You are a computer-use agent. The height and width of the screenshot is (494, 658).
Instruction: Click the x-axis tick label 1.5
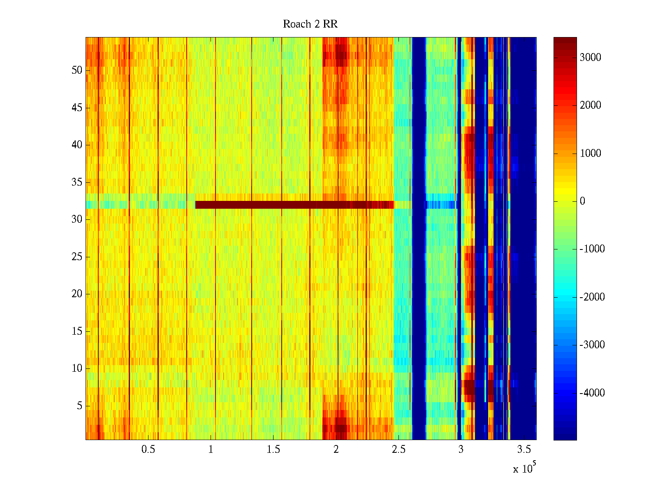click(x=273, y=450)
